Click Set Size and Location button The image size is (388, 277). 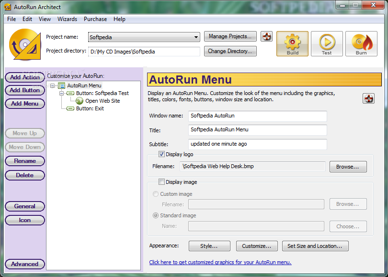click(x=315, y=246)
